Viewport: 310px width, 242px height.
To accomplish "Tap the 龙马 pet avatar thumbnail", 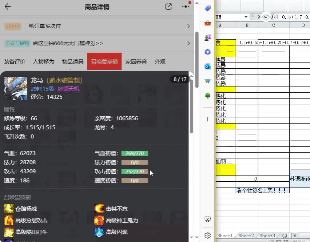I will [x=15, y=87].
